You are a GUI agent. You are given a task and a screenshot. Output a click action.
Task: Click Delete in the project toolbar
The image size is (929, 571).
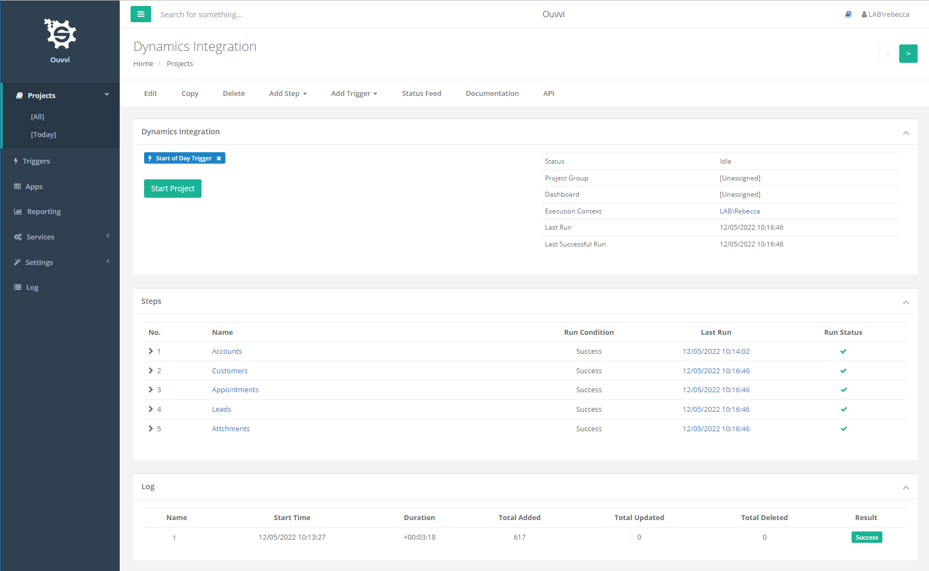(x=233, y=93)
